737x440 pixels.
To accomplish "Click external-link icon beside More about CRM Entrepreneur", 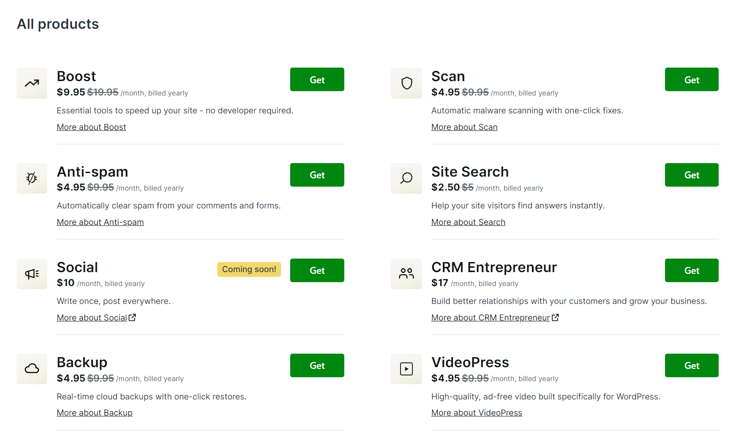I will [x=555, y=317].
